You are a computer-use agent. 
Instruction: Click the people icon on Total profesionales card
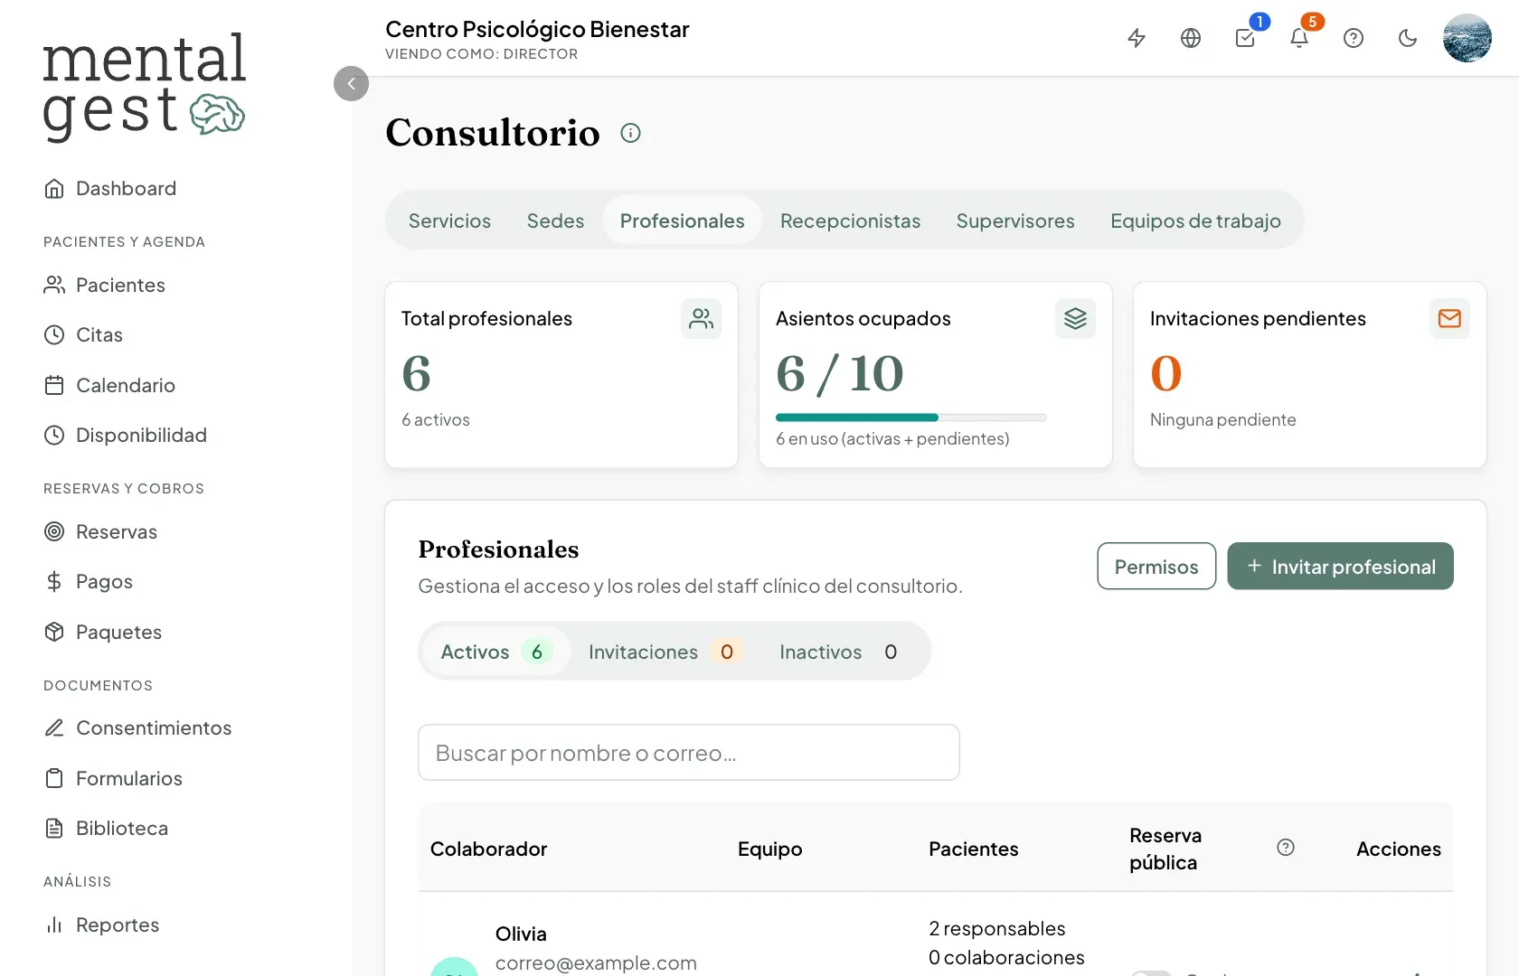click(701, 318)
